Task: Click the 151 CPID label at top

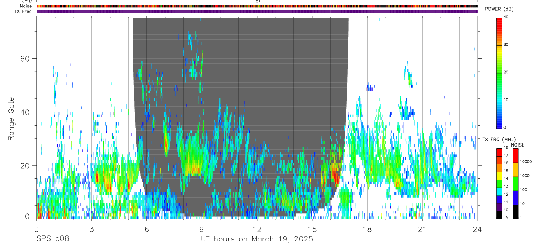Action: pos(257,1)
